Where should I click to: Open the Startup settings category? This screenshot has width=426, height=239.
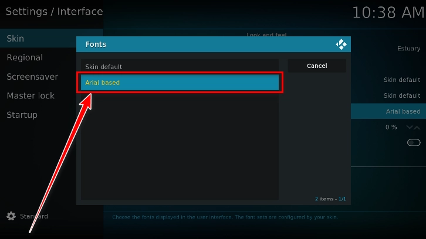pos(22,115)
